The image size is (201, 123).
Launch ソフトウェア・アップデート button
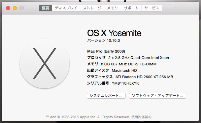pos(158,96)
